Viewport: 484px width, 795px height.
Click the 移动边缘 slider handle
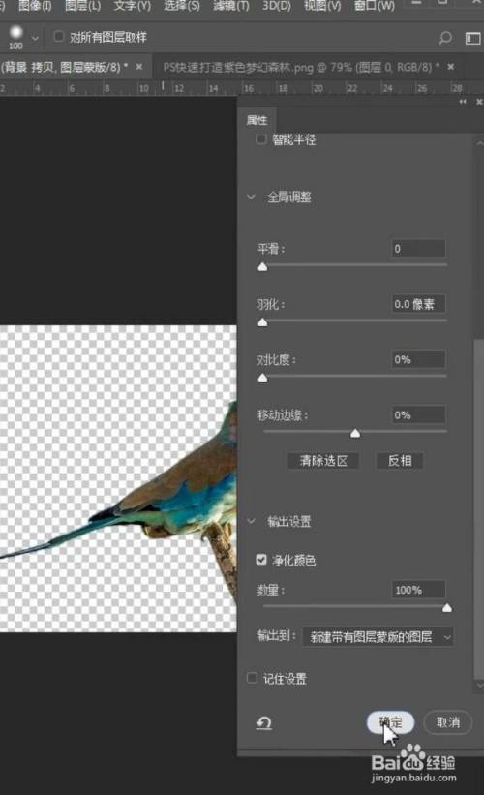(355, 433)
